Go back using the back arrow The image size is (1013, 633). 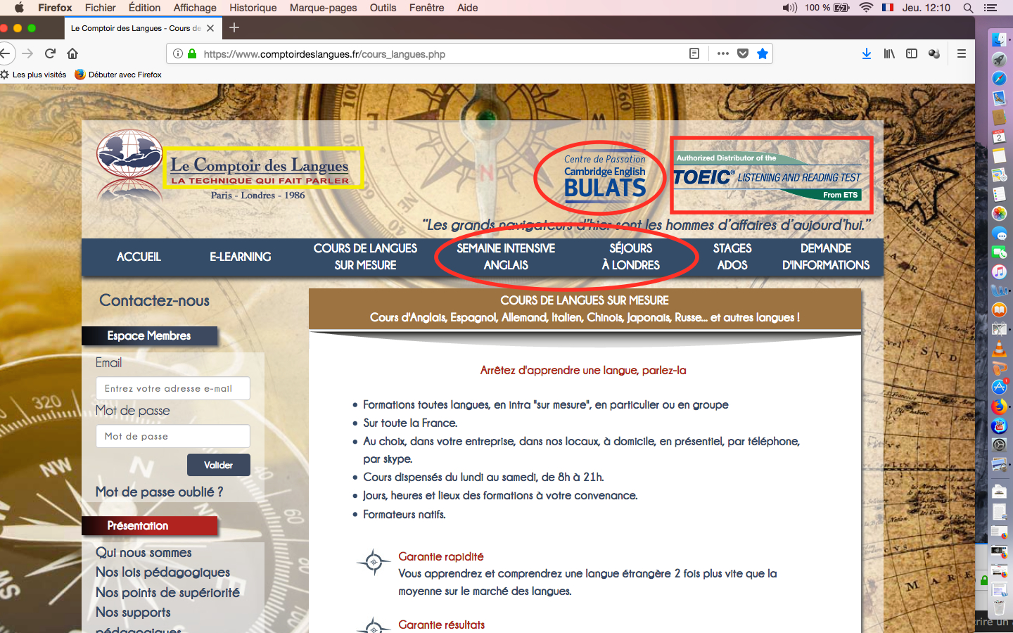coord(6,53)
